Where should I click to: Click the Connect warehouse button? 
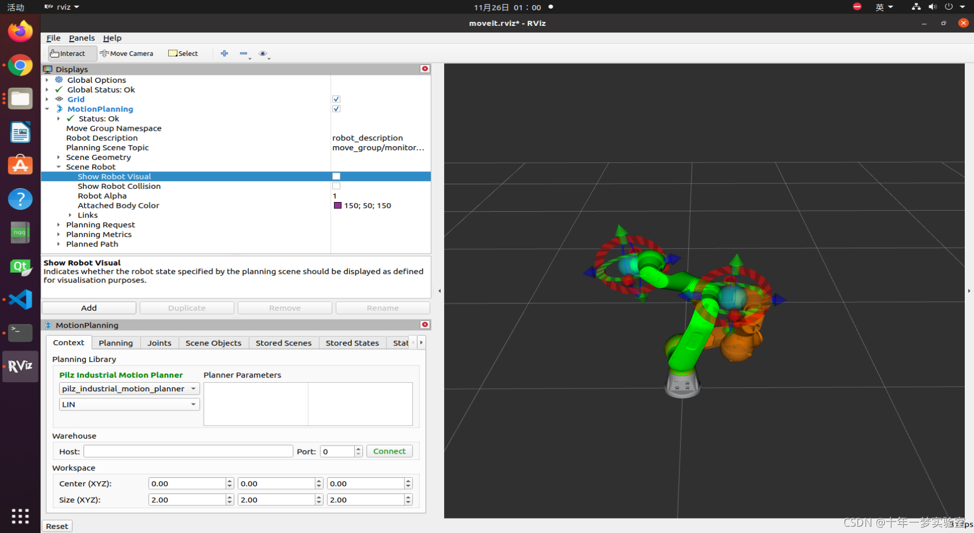point(389,451)
